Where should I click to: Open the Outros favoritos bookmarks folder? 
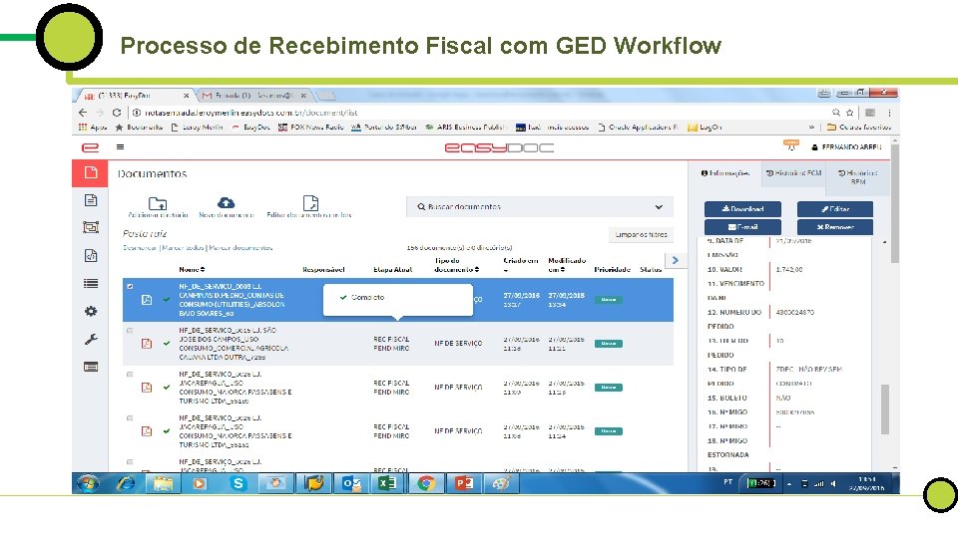point(858,127)
